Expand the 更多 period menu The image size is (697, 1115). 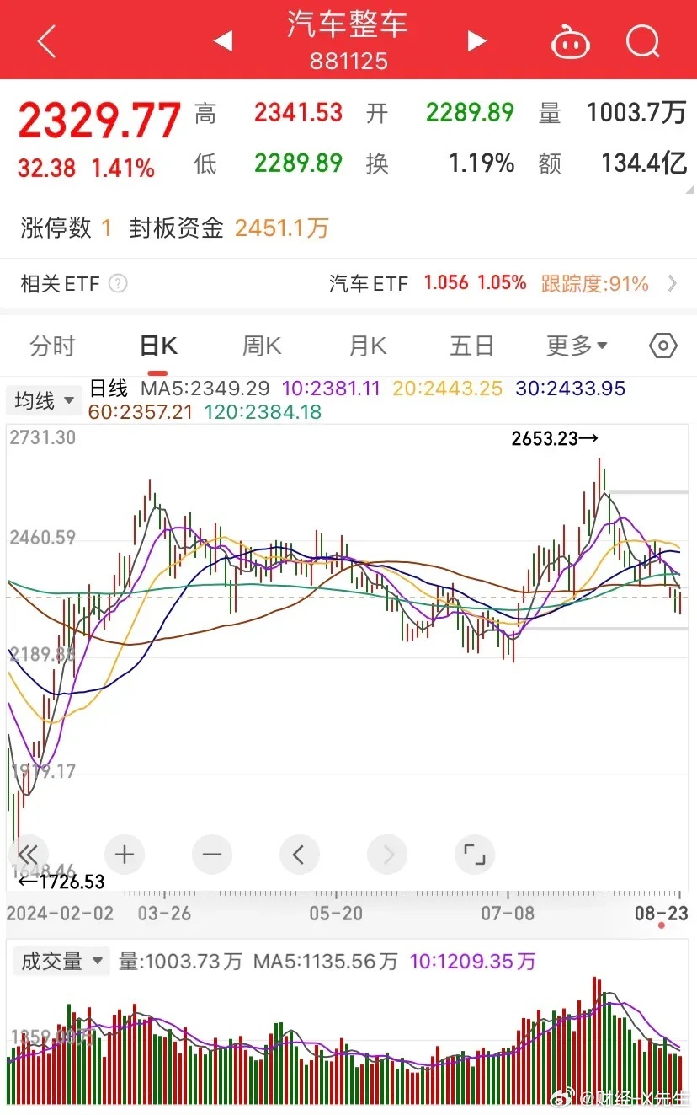click(577, 346)
